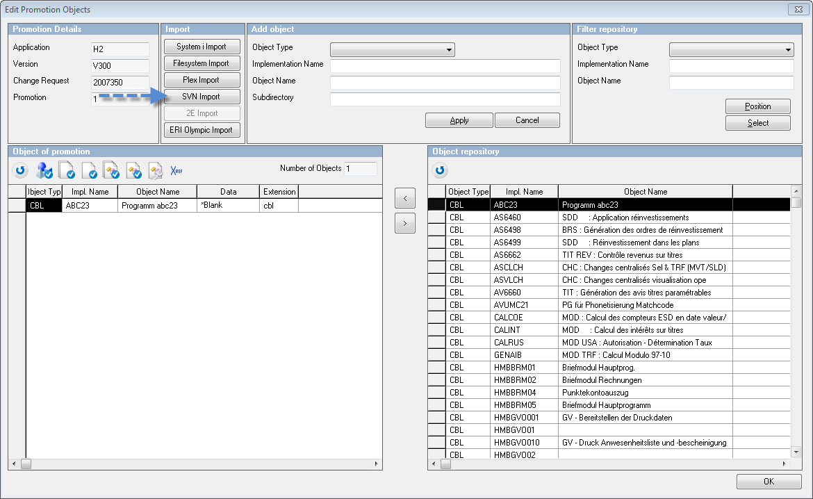Select repository row AV6660
The height and width of the screenshot is (499, 813).
click(609, 292)
